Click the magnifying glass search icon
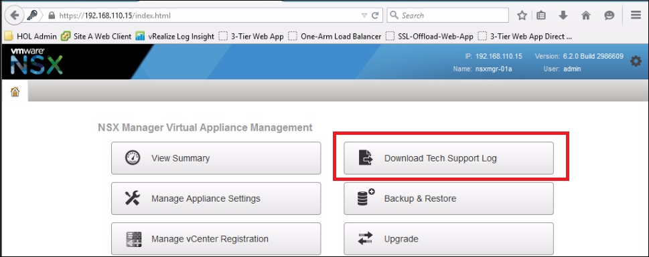This screenshot has width=649, height=257. 394,15
